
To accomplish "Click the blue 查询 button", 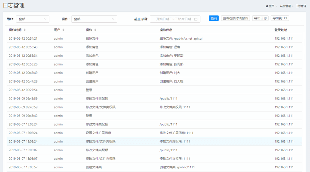I will coord(214,18).
